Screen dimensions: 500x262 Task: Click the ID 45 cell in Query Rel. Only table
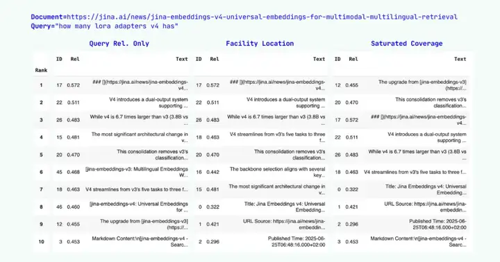(59, 172)
